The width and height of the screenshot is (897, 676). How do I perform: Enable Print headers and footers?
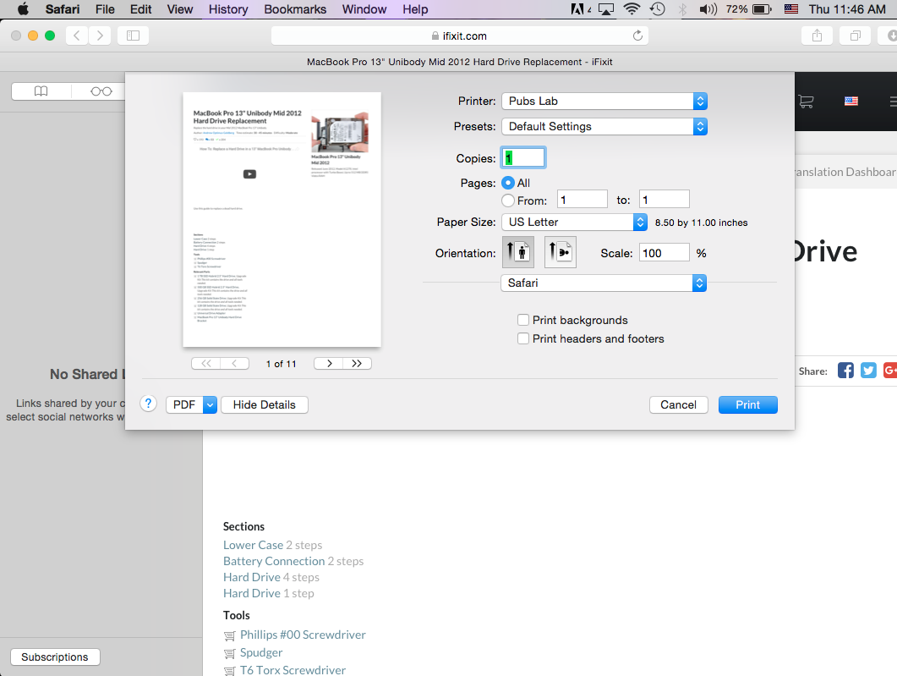(x=522, y=338)
